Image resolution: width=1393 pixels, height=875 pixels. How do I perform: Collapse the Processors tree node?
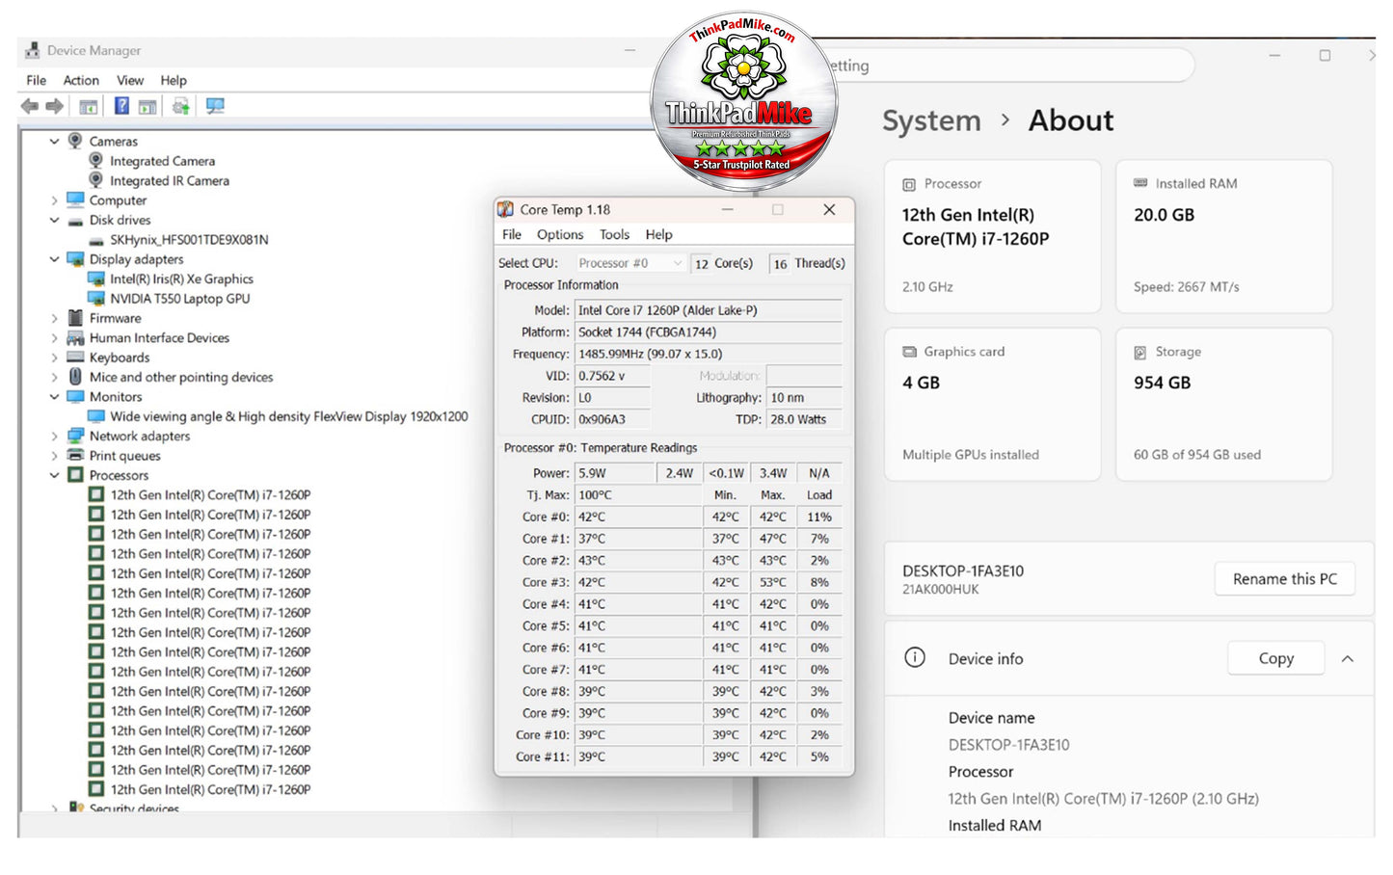(x=55, y=475)
